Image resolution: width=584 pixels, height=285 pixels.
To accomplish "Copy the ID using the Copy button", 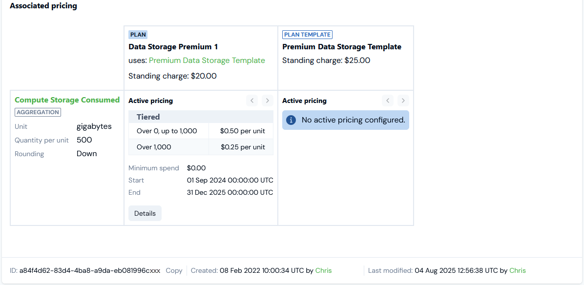I will pos(174,270).
